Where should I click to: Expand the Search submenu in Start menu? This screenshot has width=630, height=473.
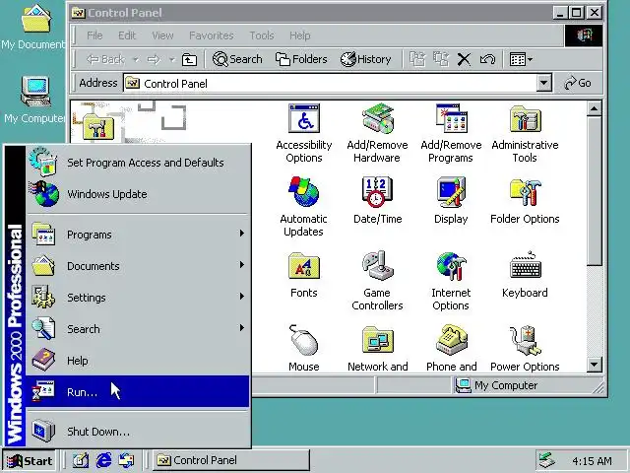pos(138,328)
